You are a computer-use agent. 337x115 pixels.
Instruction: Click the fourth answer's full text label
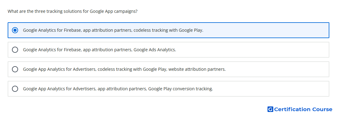click(x=118, y=89)
